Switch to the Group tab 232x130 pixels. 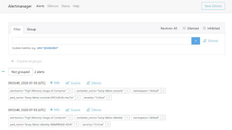(x=31, y=29)
